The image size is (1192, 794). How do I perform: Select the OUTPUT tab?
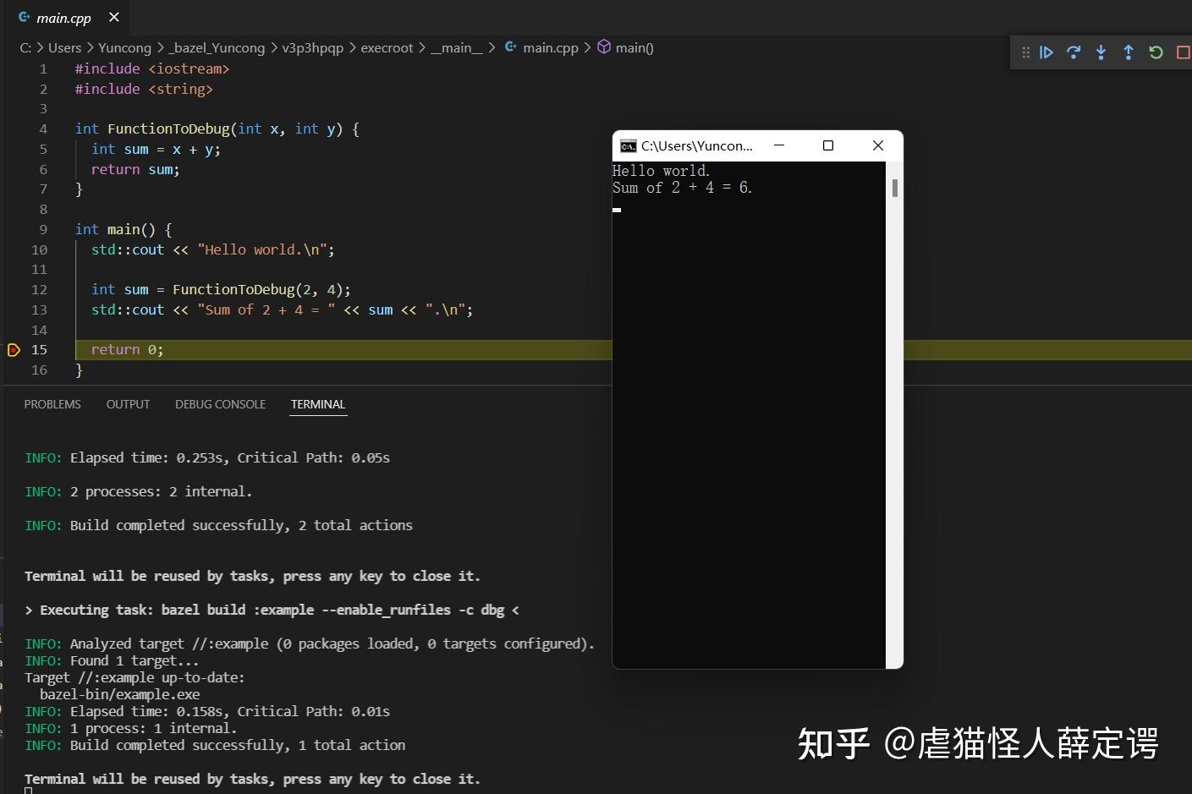click(128, 404)
